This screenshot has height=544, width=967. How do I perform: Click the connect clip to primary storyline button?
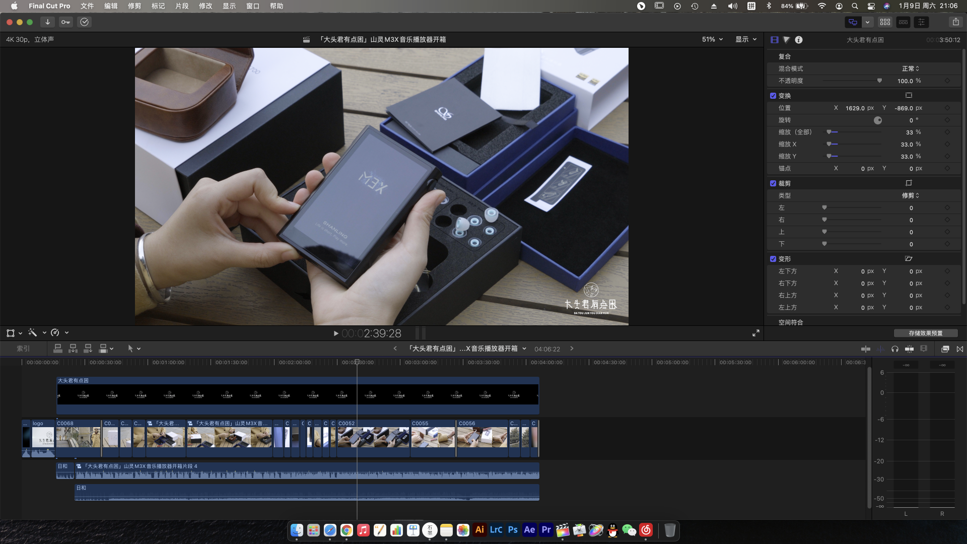(x=58, y=348)
